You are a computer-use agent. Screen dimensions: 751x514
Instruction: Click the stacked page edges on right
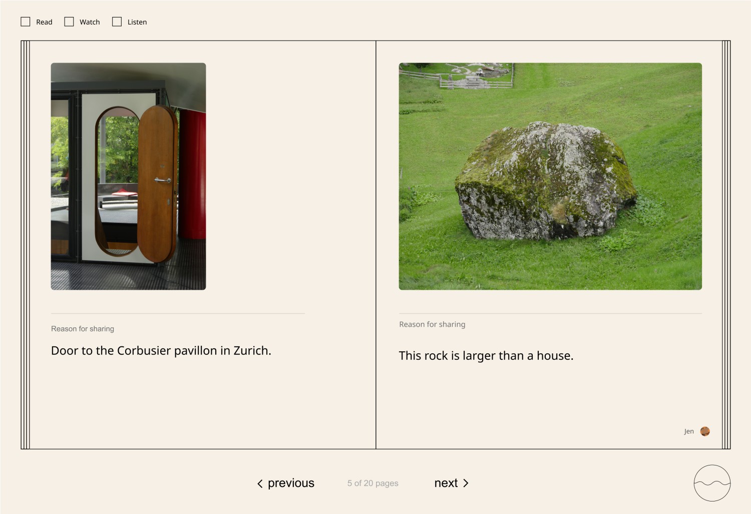point(726,245)
